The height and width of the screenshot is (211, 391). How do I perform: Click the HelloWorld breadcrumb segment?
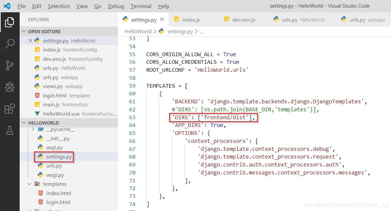pyautogui.click(x=138, y=31)
